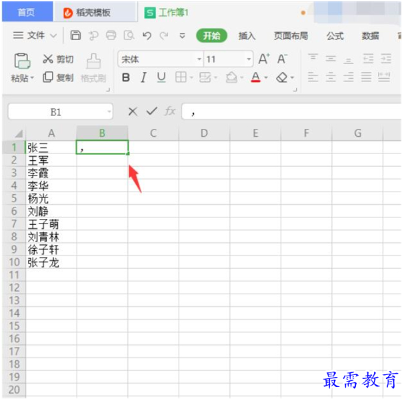Increase font size with A+

click(x=264, y=59)
